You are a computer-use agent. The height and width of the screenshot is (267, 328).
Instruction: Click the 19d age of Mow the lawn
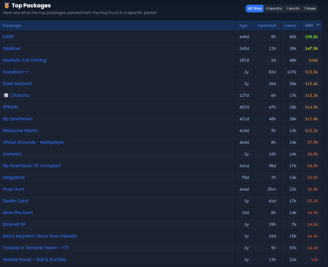pyautogui.click(x=245, y=213)
